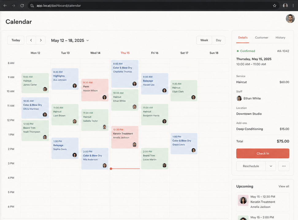Open the 2:00 PM Mia Anderson appointment
298x220 pixels.
pyautogui.click(x=95, y=159)
